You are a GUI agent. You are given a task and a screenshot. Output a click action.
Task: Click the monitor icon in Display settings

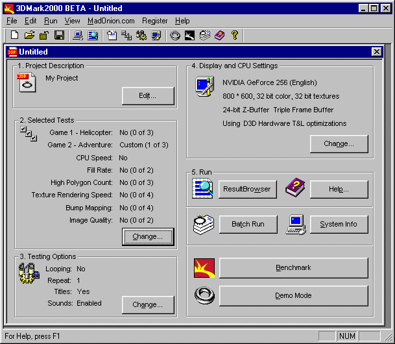(x=205, y=86)
